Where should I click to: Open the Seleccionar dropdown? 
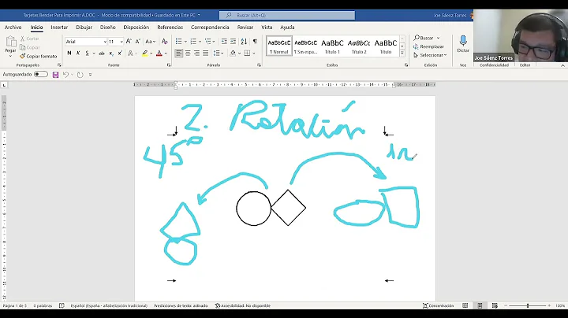click(430, 55)
